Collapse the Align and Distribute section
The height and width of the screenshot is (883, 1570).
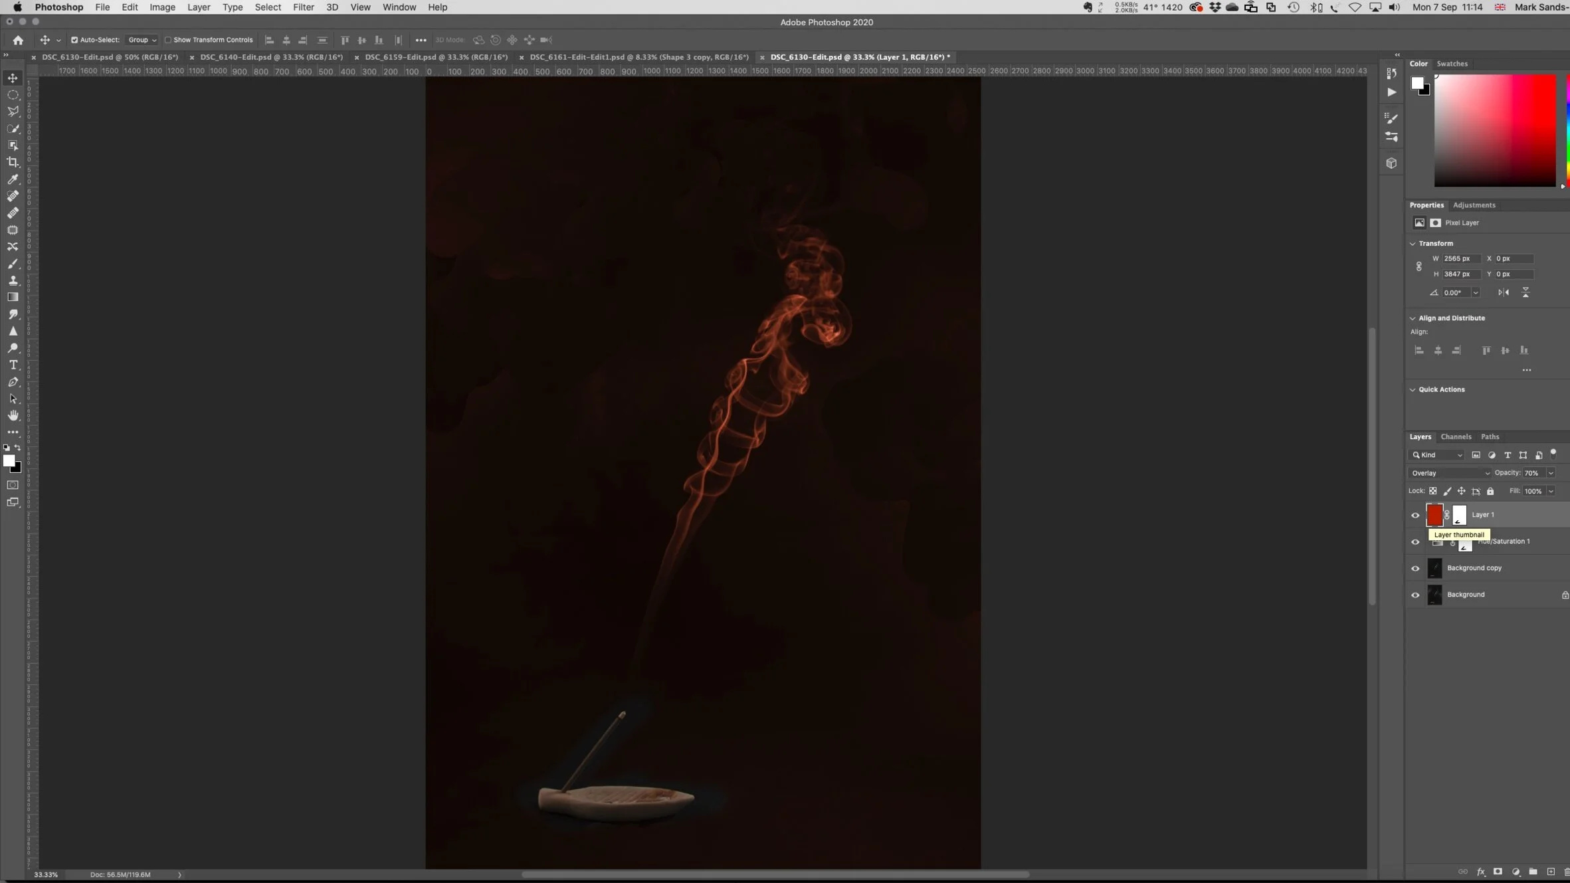click(1413, 318)
